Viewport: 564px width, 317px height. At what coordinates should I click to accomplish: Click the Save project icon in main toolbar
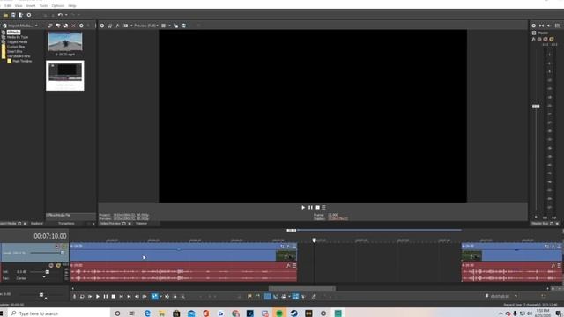(x=13, y=15)
